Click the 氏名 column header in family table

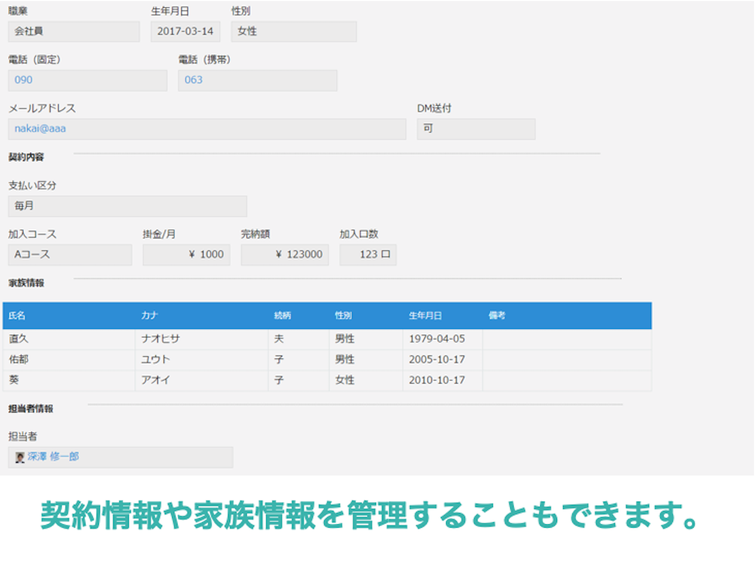[17, 316]
